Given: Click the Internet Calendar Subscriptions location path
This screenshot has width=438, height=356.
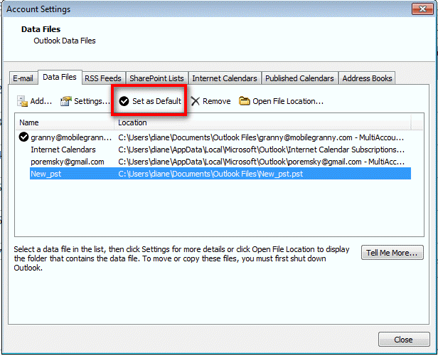Looking at the screenshot, I should [x=261, y=150].
